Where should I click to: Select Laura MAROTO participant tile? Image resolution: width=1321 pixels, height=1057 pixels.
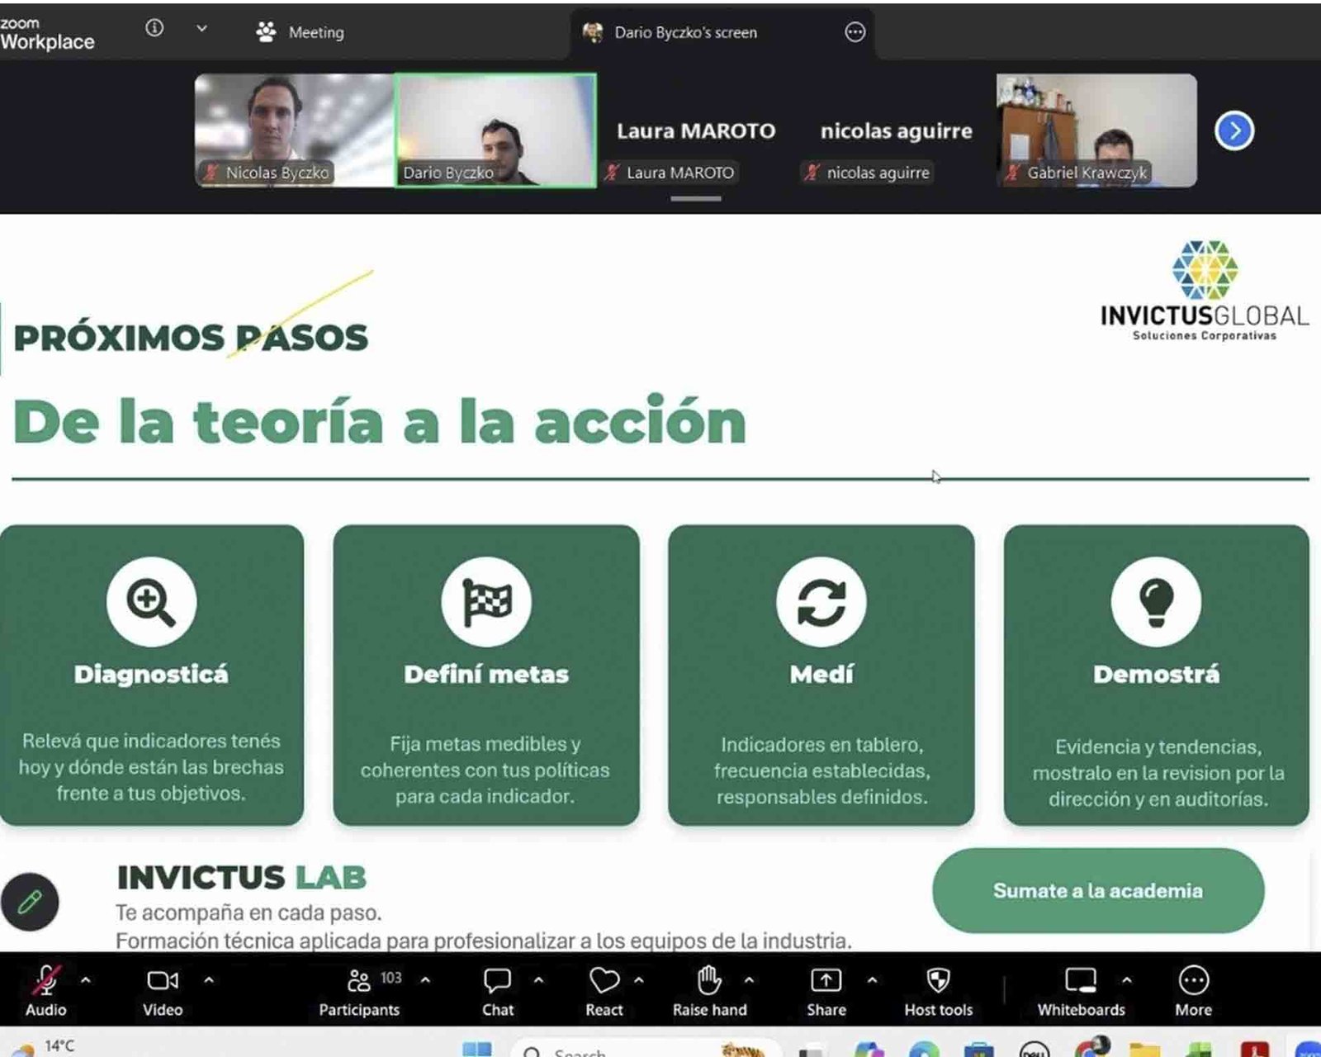pyautogui.click(x=696, y=130)
